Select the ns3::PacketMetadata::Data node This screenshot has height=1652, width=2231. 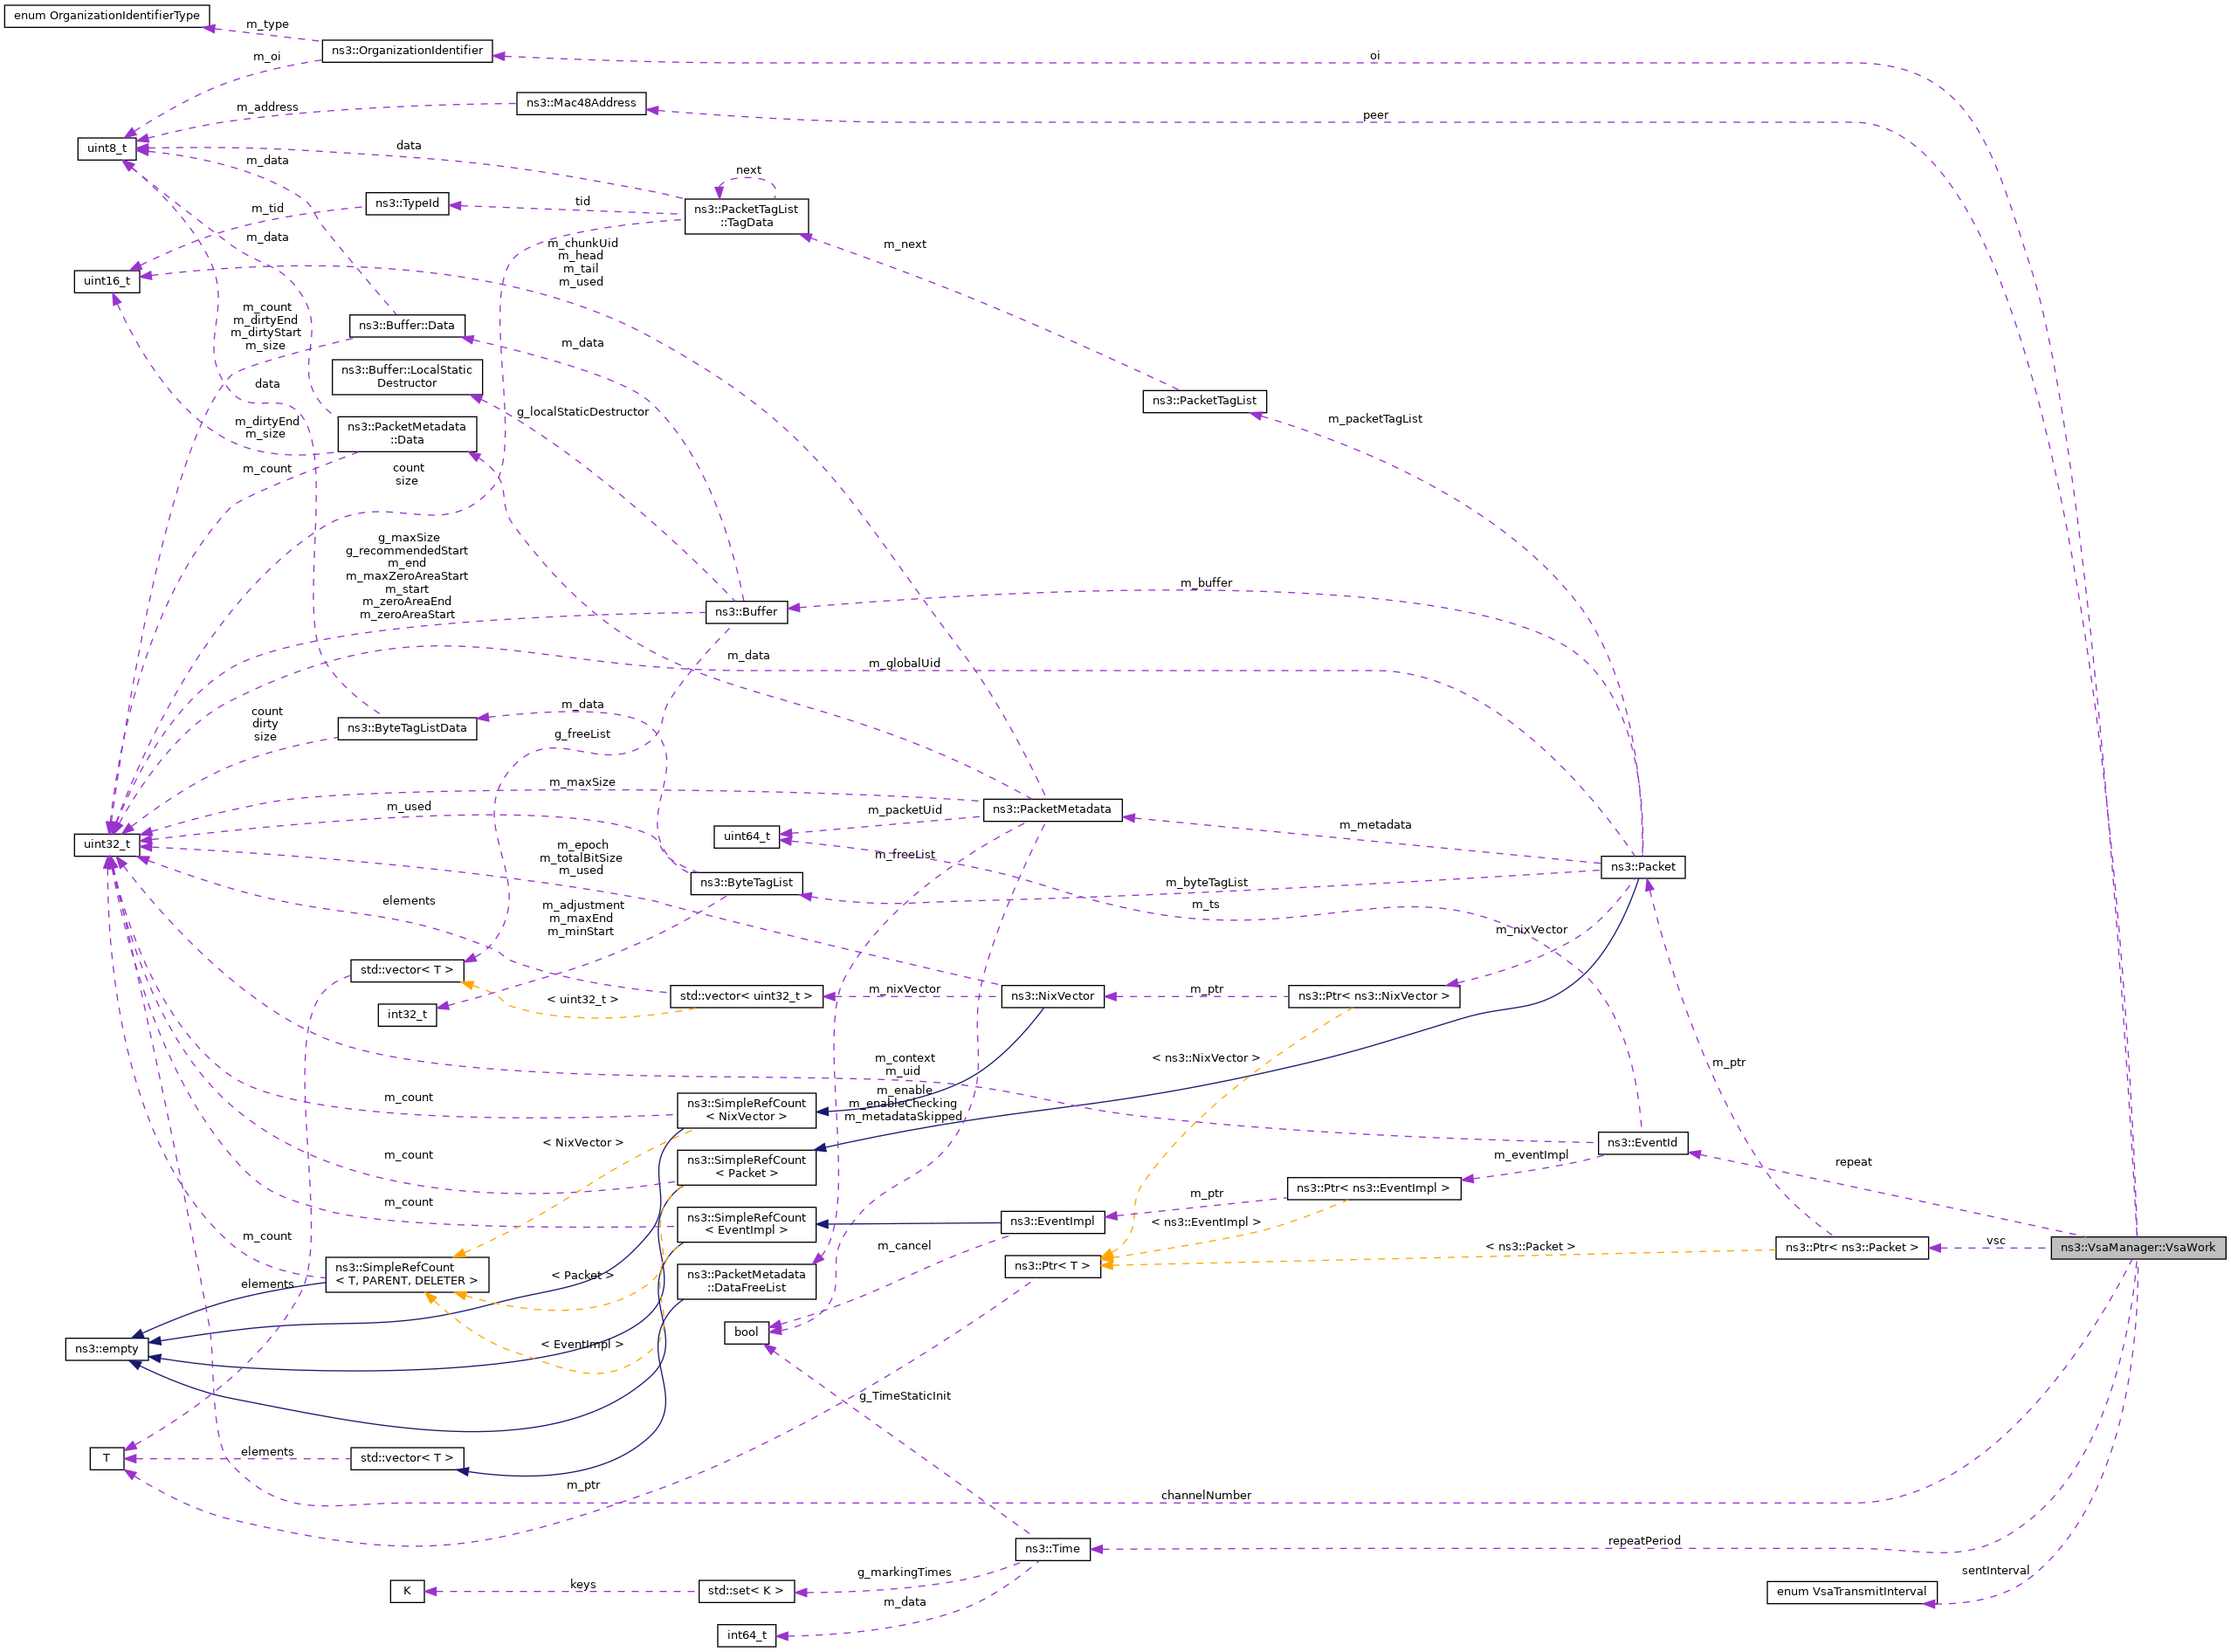click(407, 433)
